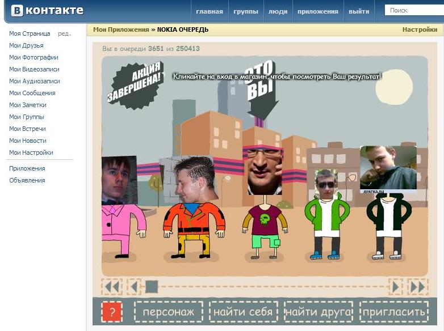Open Объявления in sidebar
Viewport: 444px width, 331px height.
coord(27,180)
